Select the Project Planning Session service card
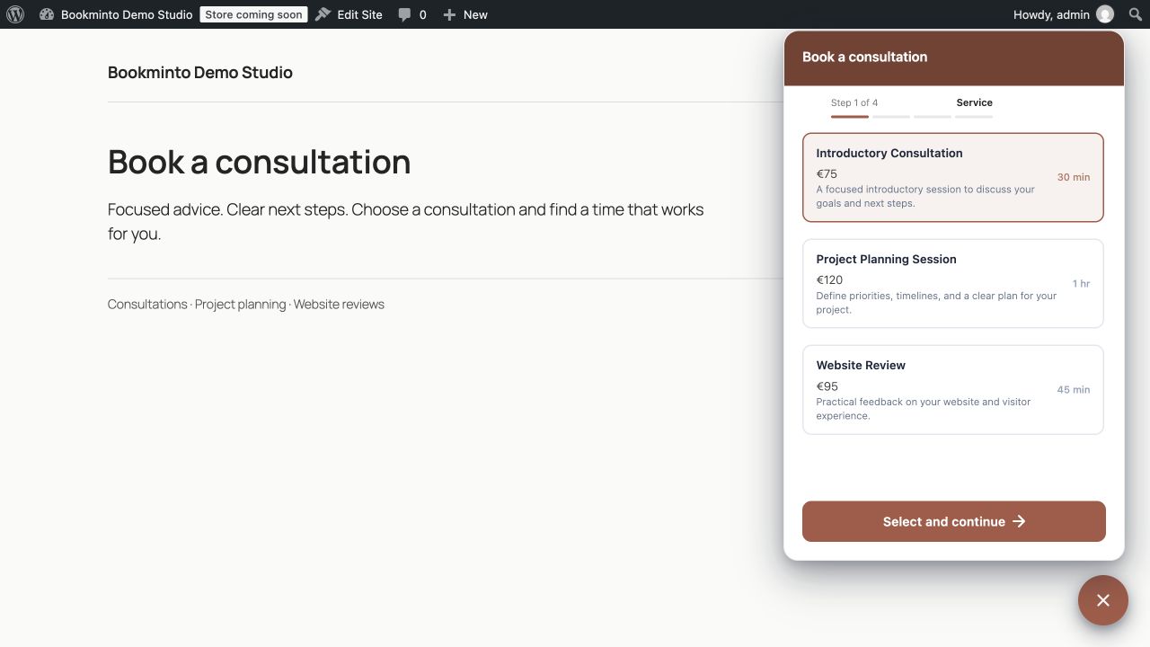 point(952,283)
